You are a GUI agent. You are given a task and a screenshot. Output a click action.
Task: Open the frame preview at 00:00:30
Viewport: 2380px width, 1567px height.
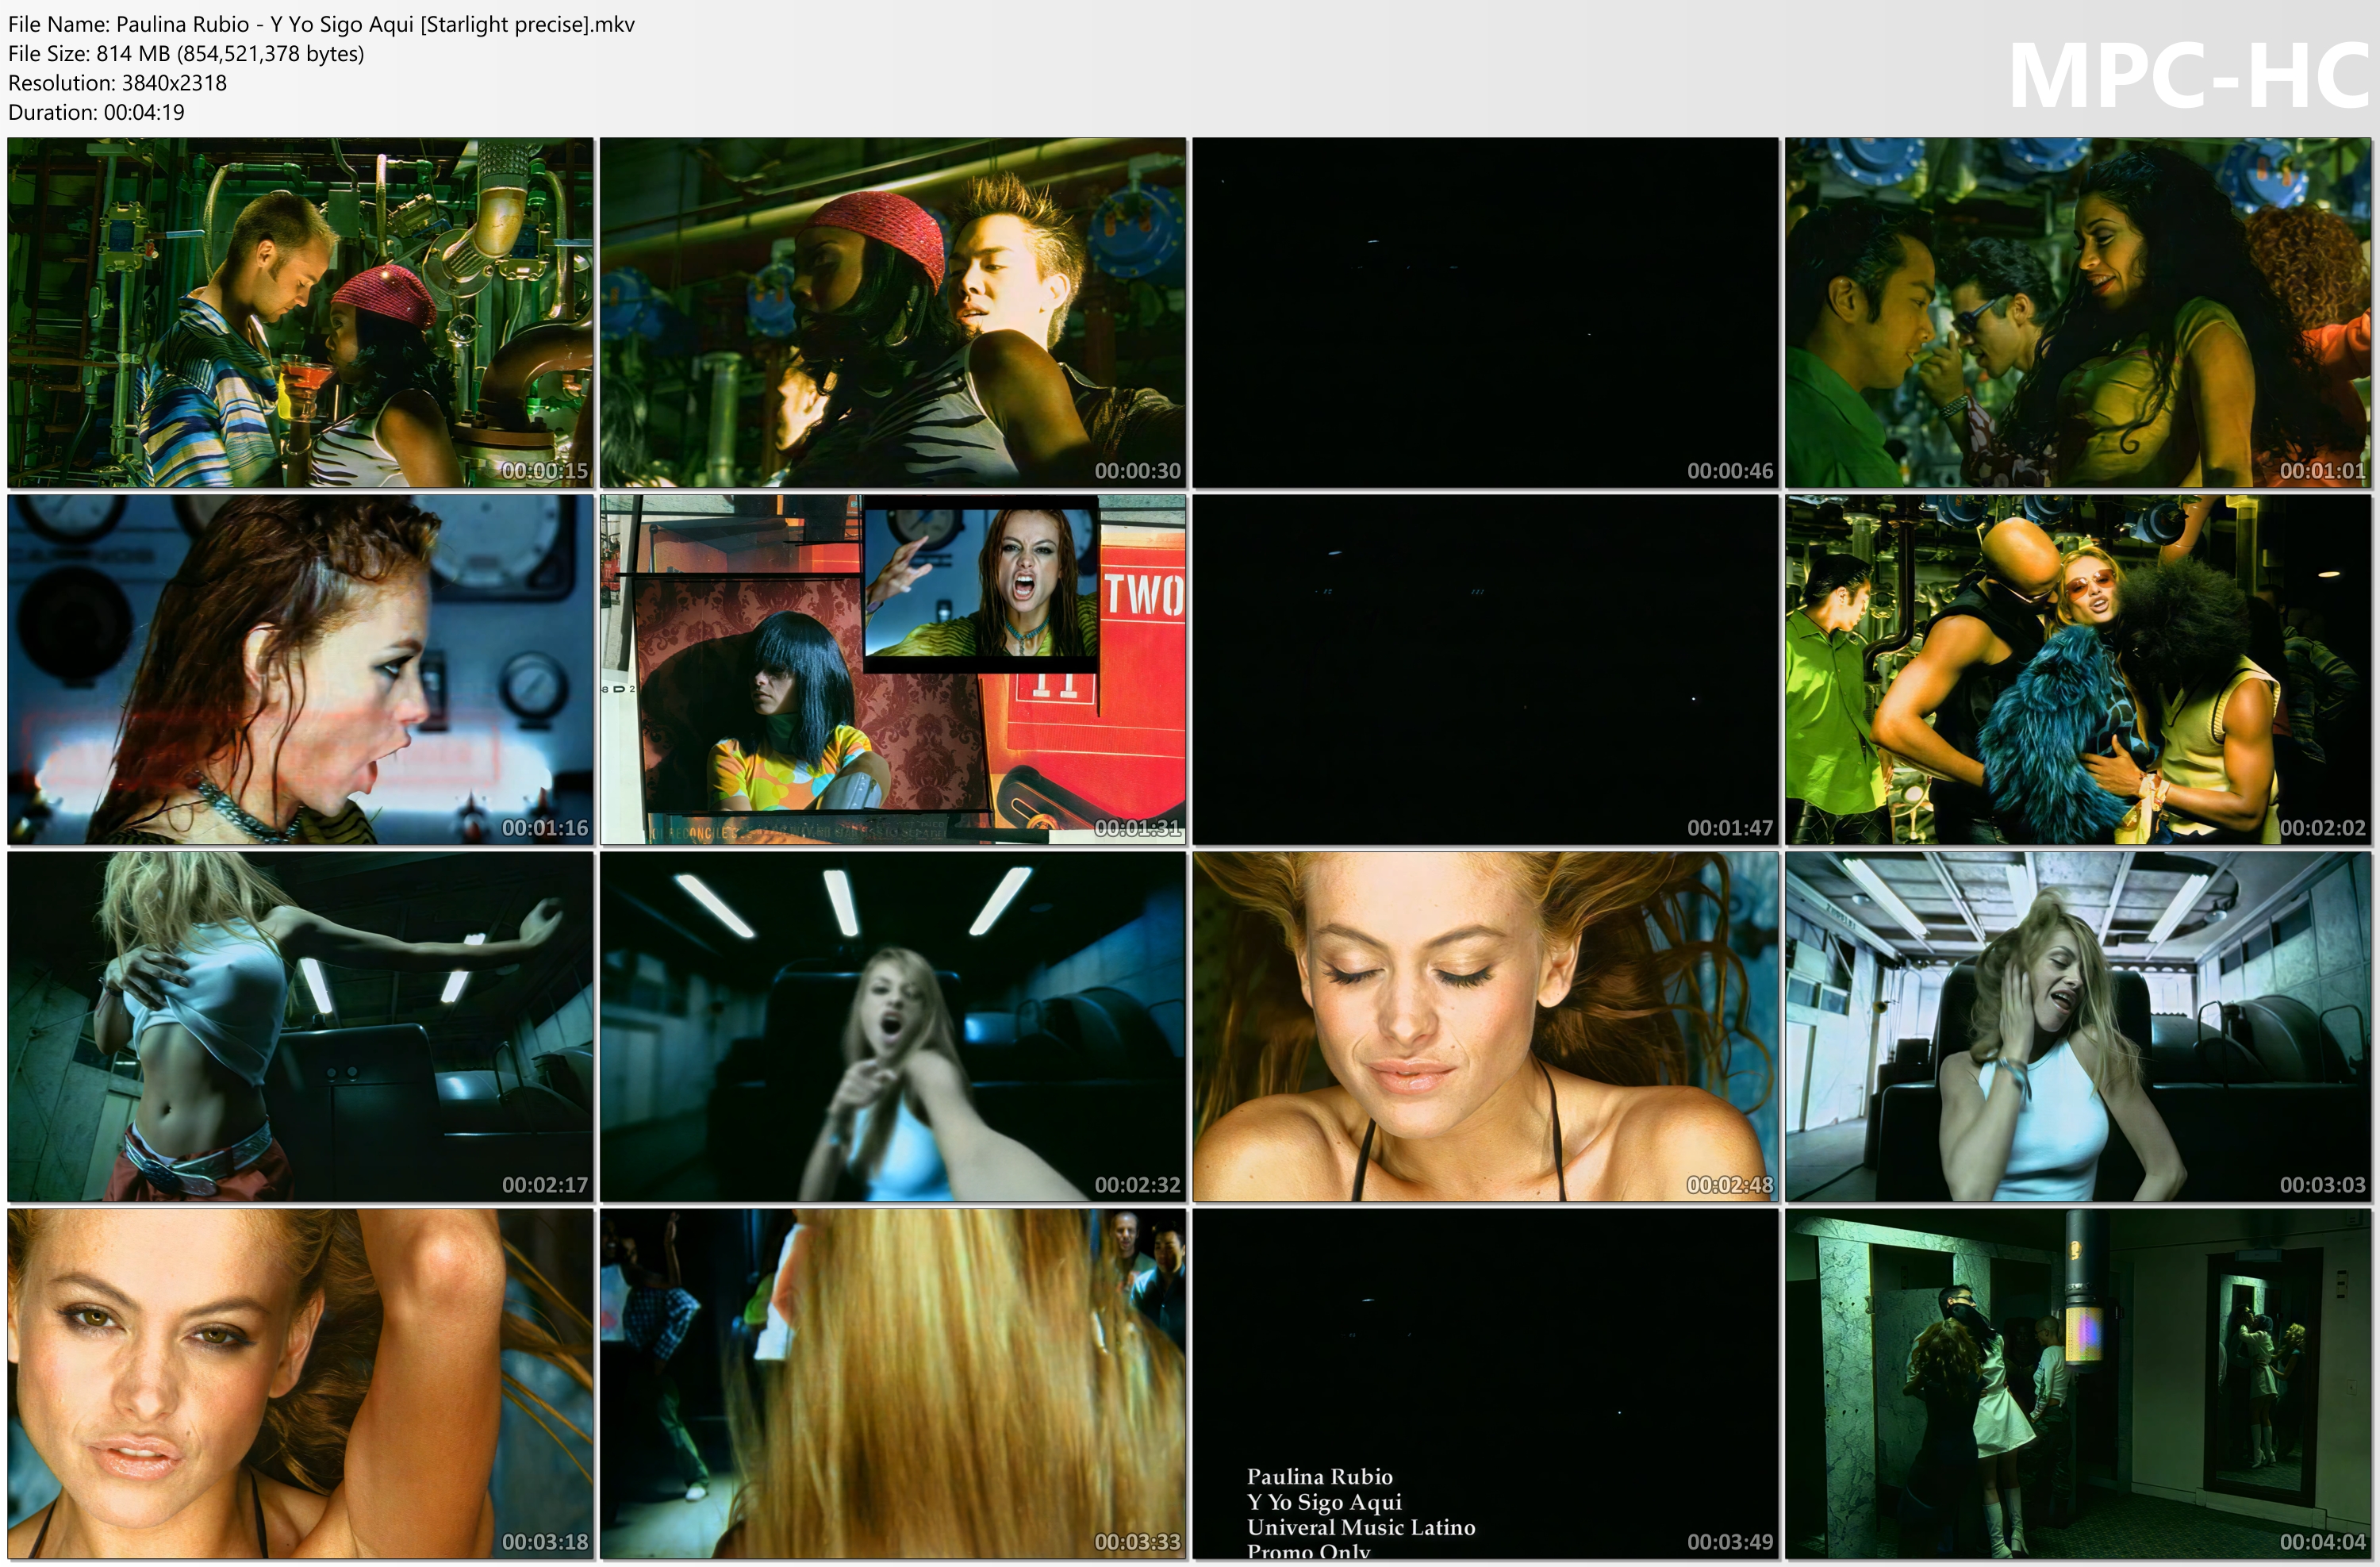point(893,313)
